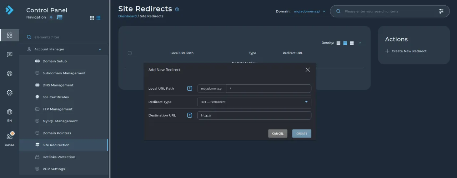This screenshot has height=178, width=457.
Task: Go to SSL Certificates menu item
Action: pyautogui.click(x=55, y=97)
